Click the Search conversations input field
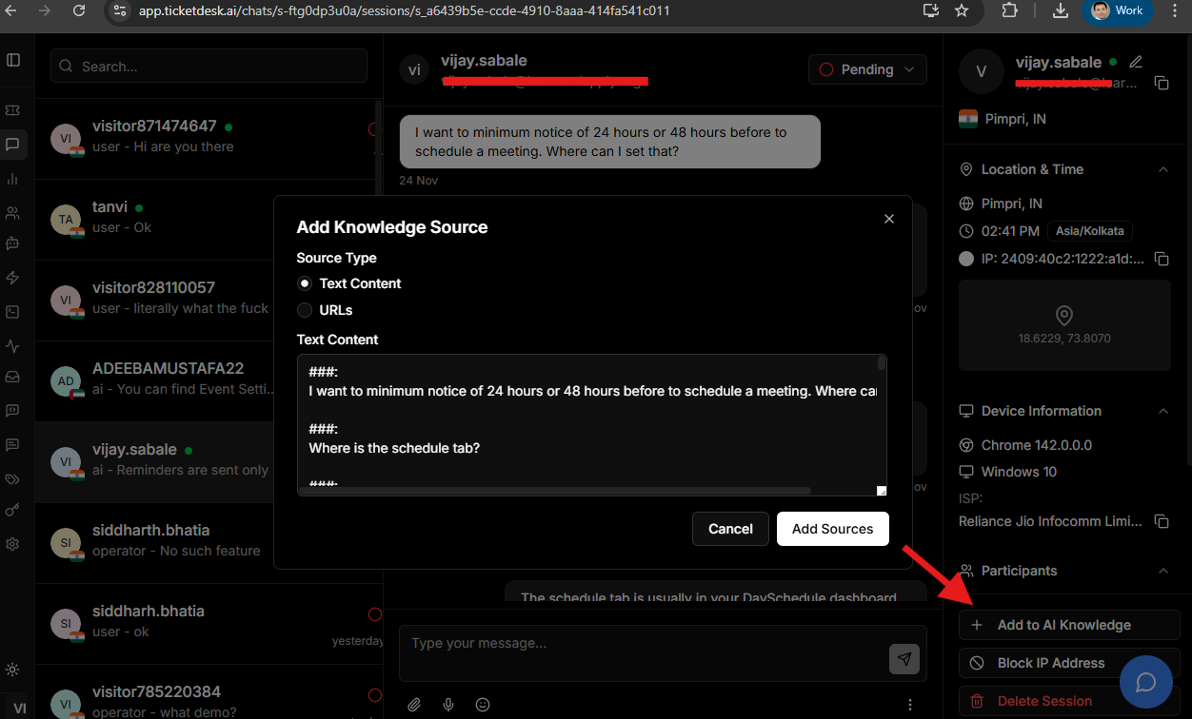Image resolution: width=1192 pixels, height=719 pixels. [209, 67]
